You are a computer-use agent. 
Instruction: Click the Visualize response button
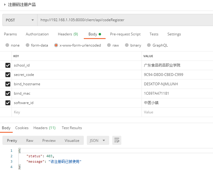(72, 140)
